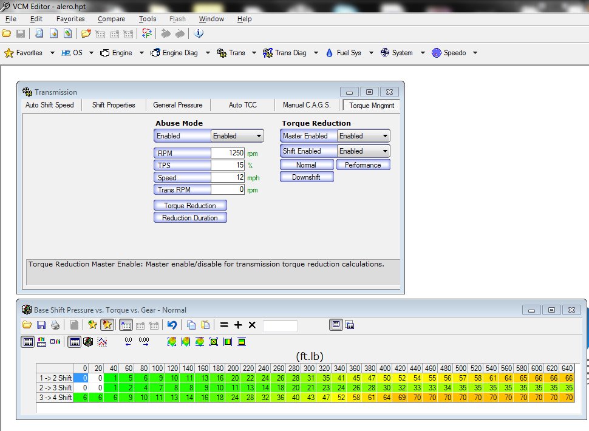Expand the Engine toolbar dropdown arrow
Viewport: 589px width, 431px height.
(x=141, y=53)
